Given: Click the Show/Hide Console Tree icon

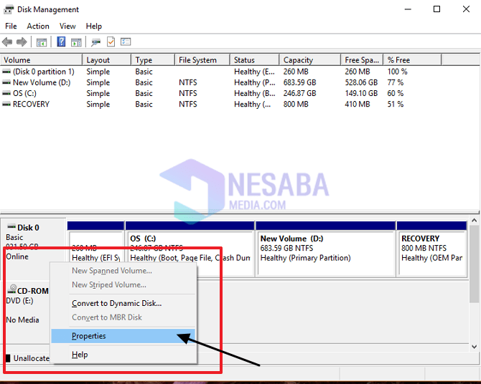Looking at the screenshot, I should [x=42, y=42].
